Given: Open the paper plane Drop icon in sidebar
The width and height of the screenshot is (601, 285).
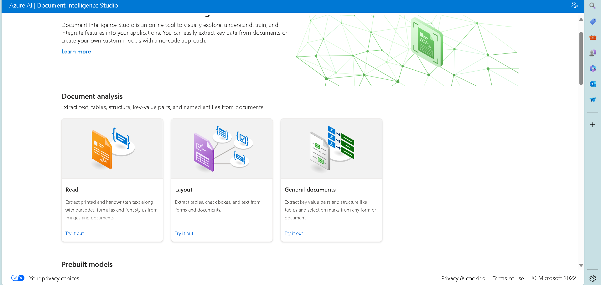Looking at the screenshot, I should click(593, 100).
